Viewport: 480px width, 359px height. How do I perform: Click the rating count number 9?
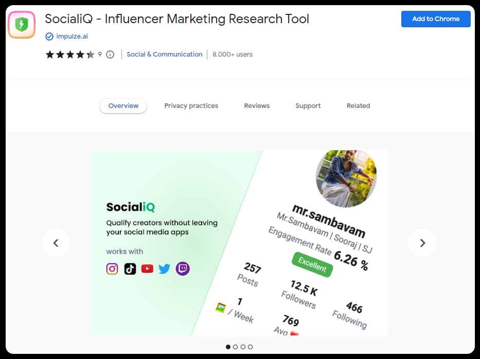click(x=100, y=55)
